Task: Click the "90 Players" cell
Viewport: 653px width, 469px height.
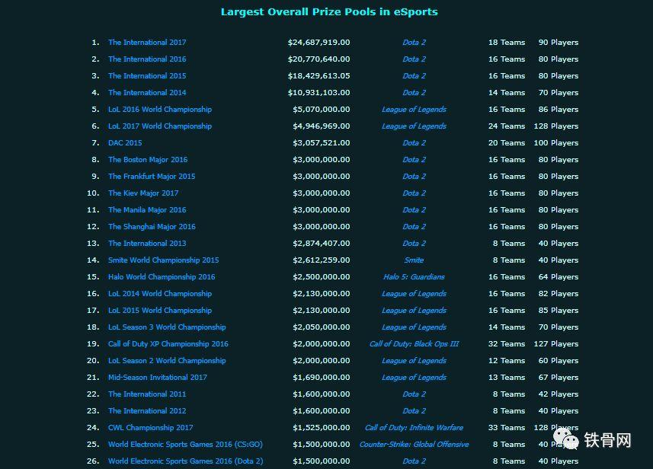Action: pyautogui.click(x=558, y=43)
